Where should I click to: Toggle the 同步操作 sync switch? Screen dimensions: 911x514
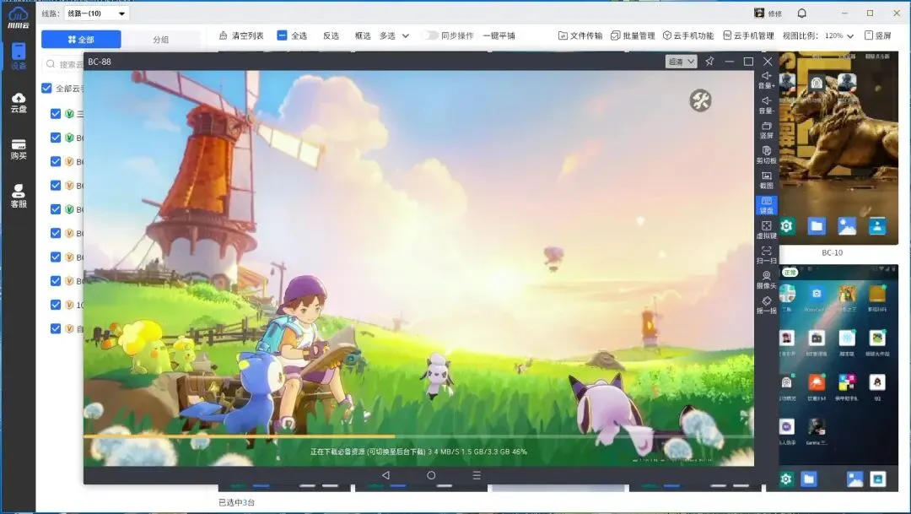pos(429,35)
